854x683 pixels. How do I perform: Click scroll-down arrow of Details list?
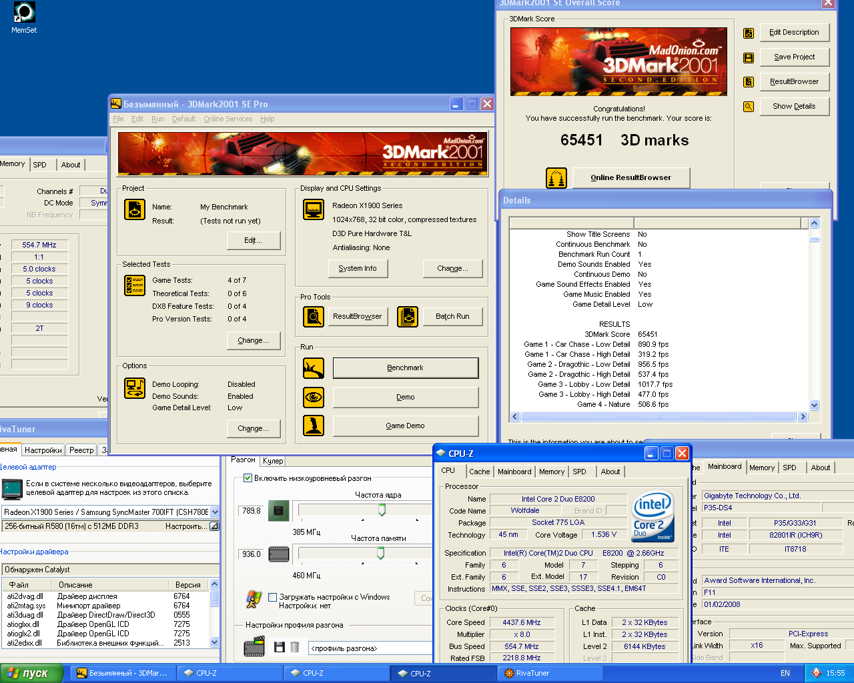(814, 405)
